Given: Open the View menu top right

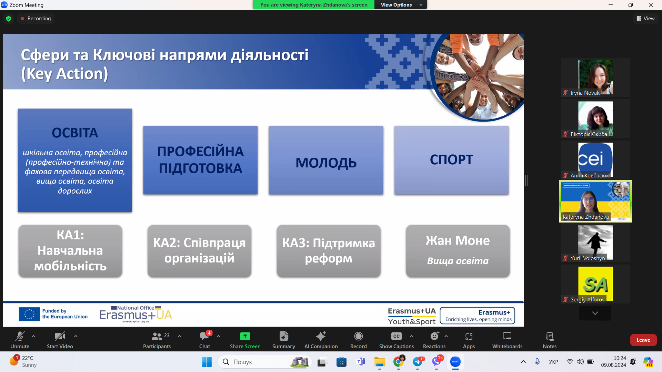Looking at the screenshot, I should point(646,18).
